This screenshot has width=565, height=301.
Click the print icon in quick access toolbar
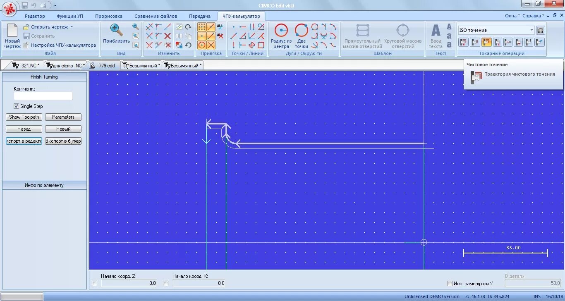(43, 5)
